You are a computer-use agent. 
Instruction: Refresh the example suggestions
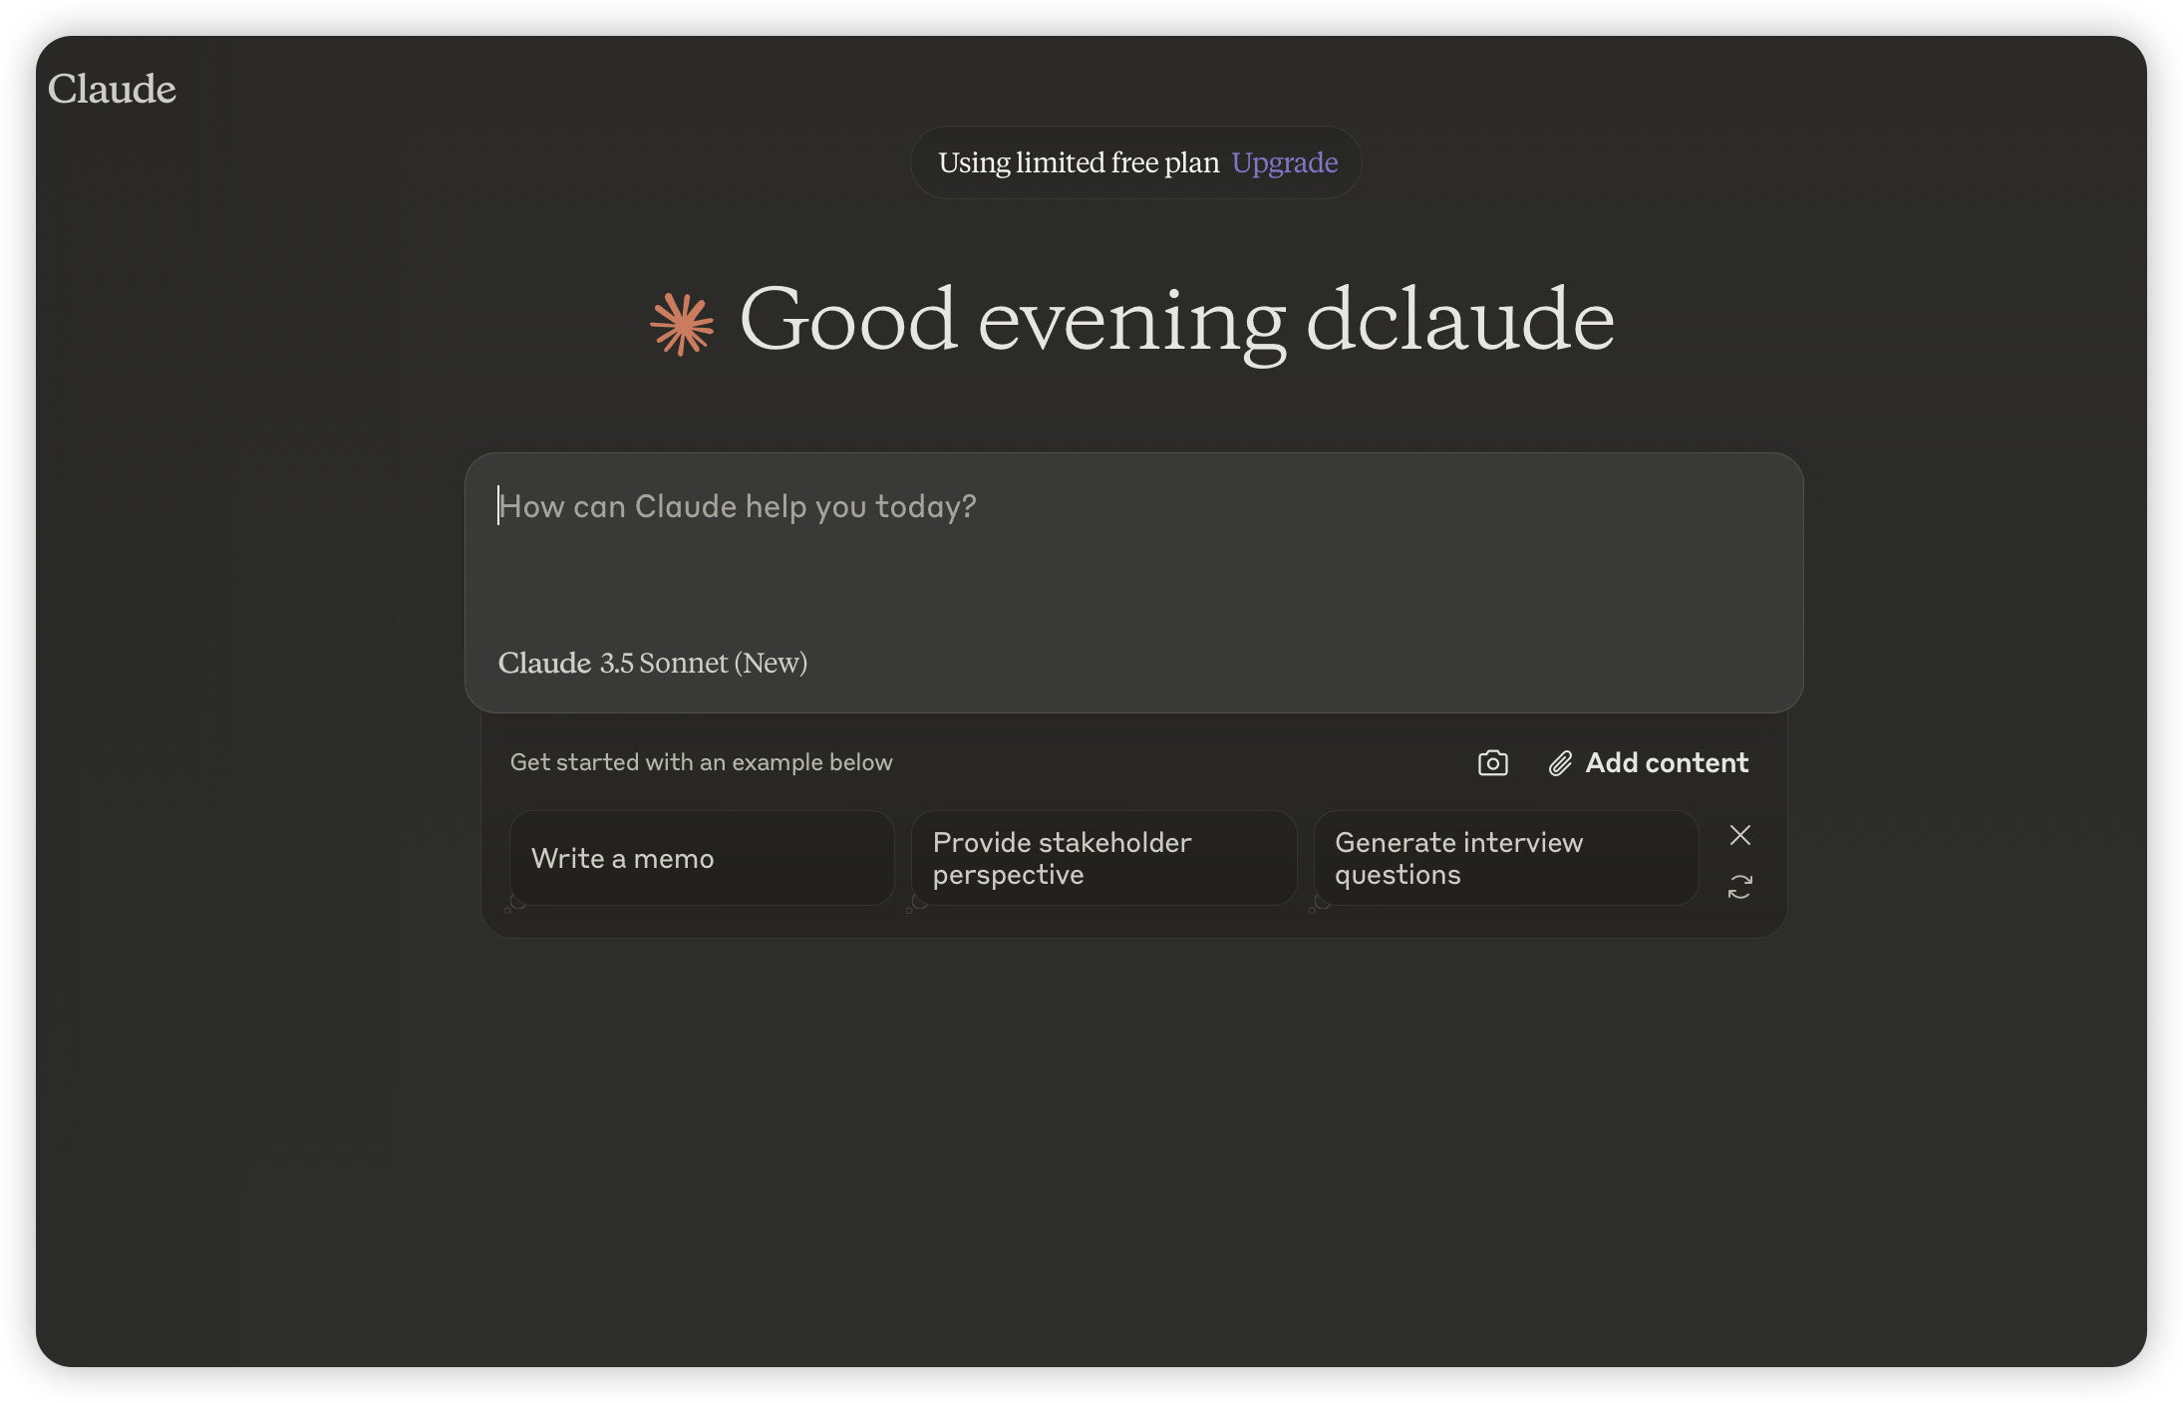pos(1739,887)
